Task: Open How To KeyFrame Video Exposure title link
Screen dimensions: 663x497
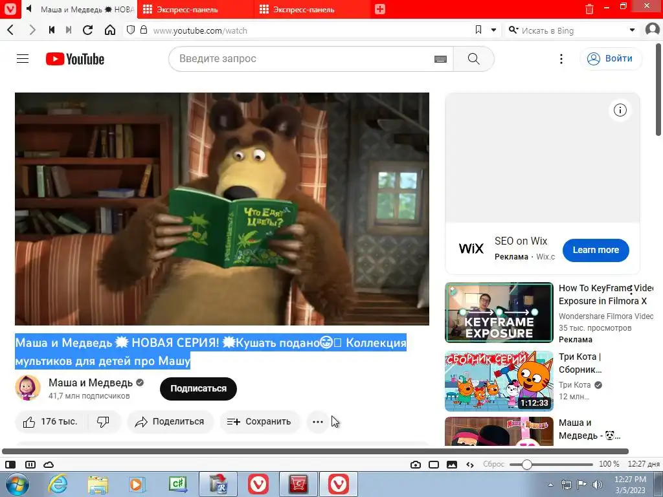Action: tap(605, 294)
